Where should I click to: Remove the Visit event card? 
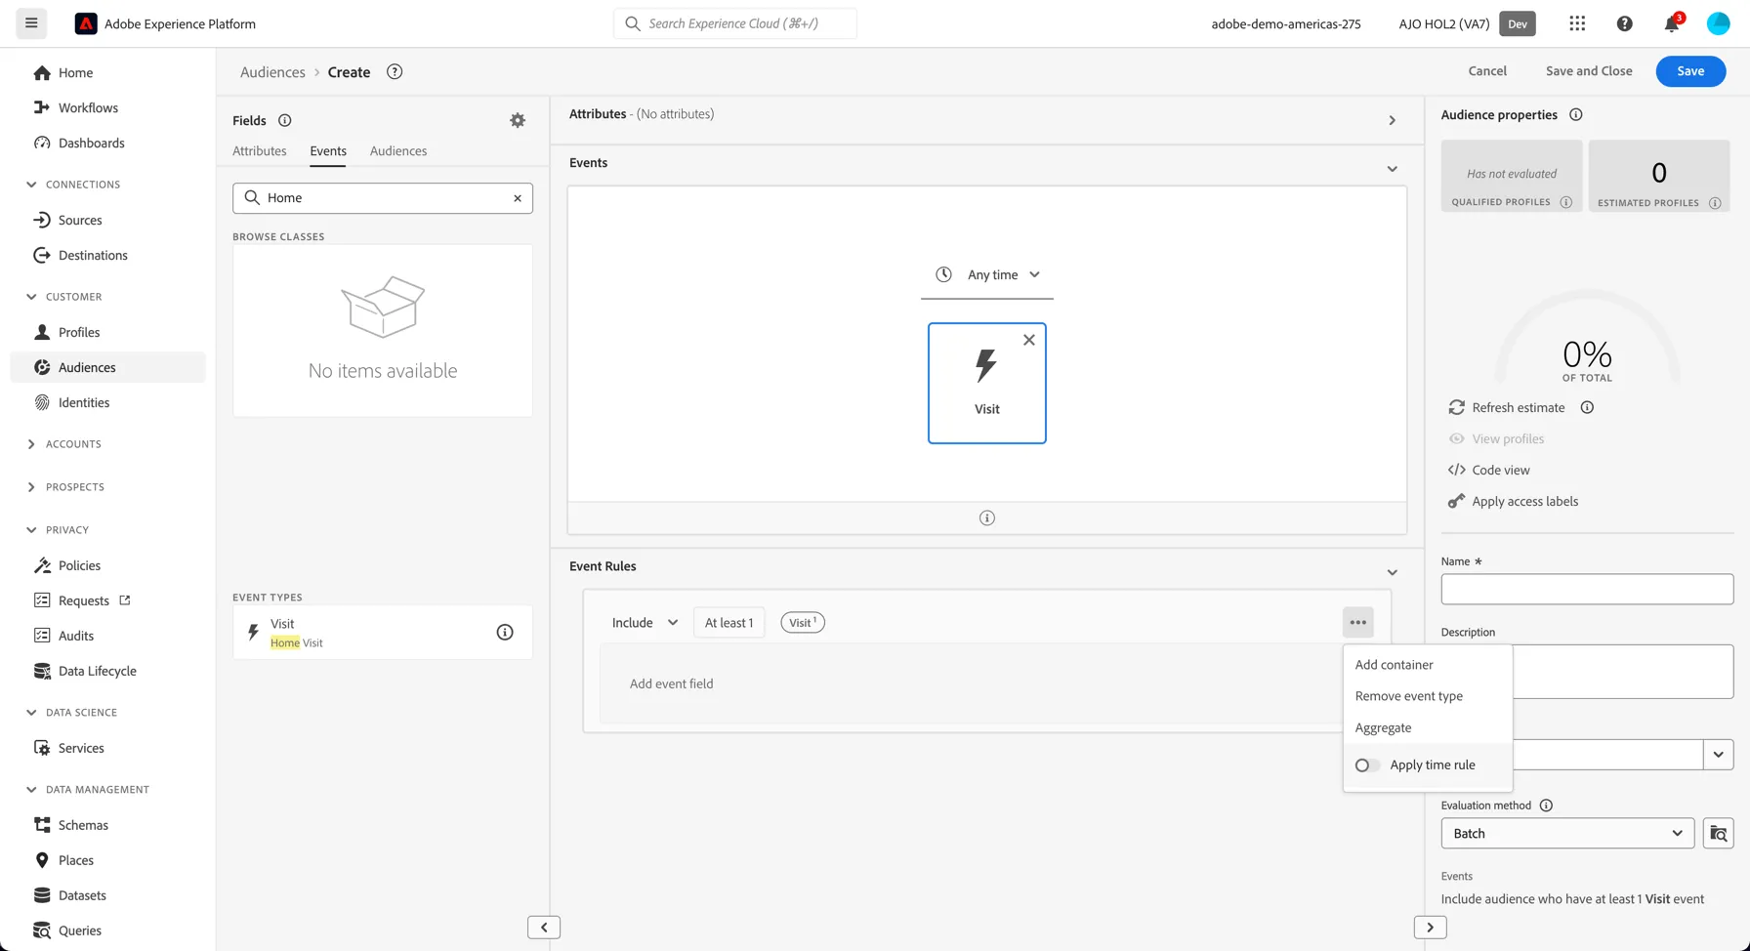click(1028, 340)
